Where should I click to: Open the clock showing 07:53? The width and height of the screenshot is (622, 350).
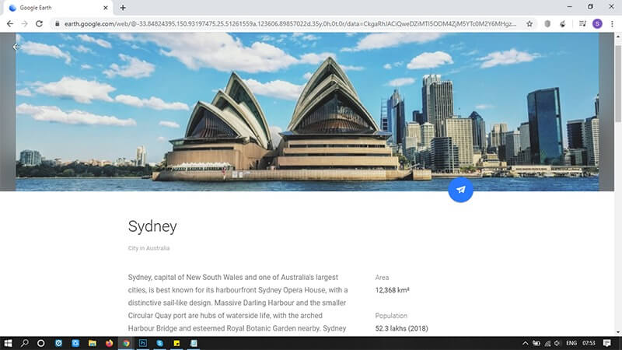(589, 343)
